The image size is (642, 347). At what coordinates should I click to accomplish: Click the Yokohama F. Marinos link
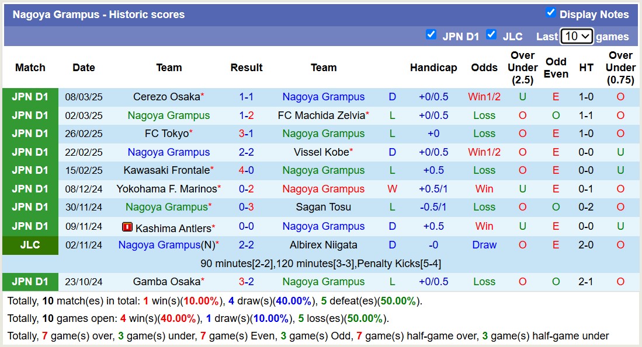click(166, 189)
